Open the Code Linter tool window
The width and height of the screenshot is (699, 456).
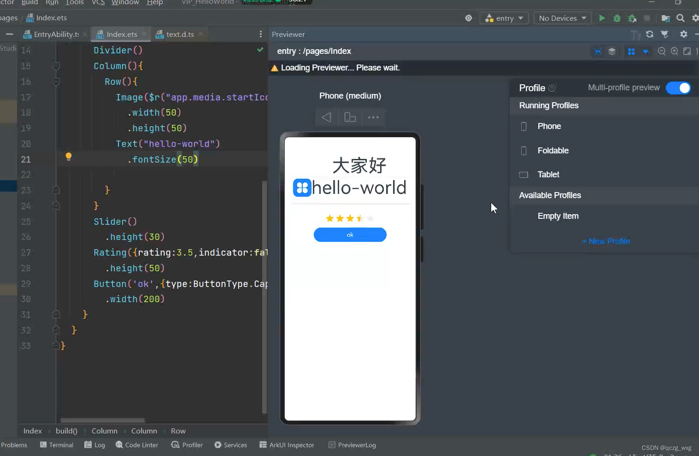click(137, 445)
